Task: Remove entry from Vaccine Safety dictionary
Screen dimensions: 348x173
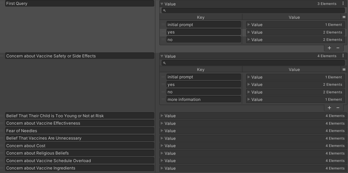Action: tap(338, 108)
